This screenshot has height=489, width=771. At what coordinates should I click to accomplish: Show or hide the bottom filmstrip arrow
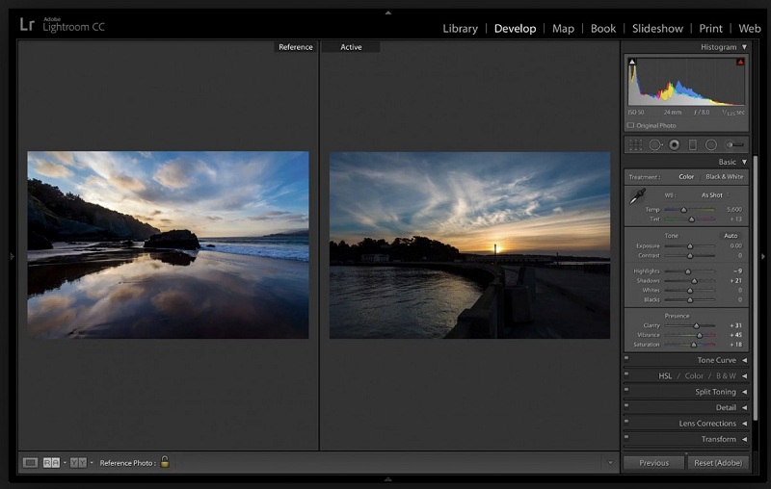[388, 478]
